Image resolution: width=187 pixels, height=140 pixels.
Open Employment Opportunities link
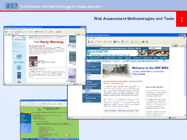pos(118,48)
